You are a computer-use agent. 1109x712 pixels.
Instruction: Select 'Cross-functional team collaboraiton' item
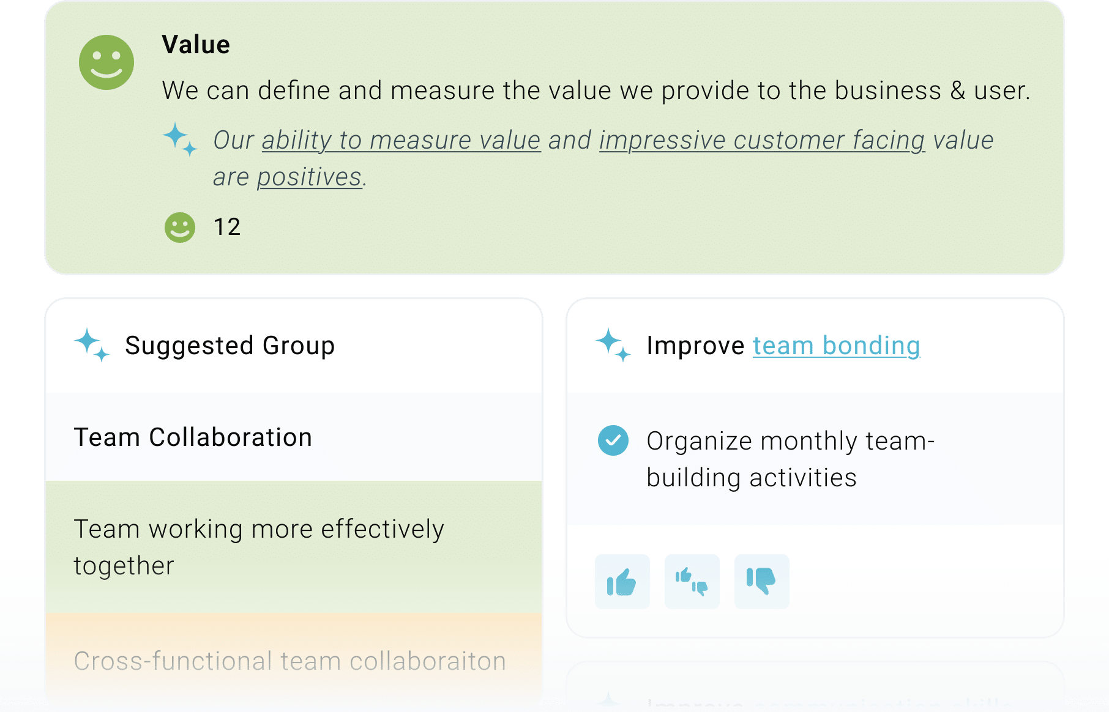[294, 661]
